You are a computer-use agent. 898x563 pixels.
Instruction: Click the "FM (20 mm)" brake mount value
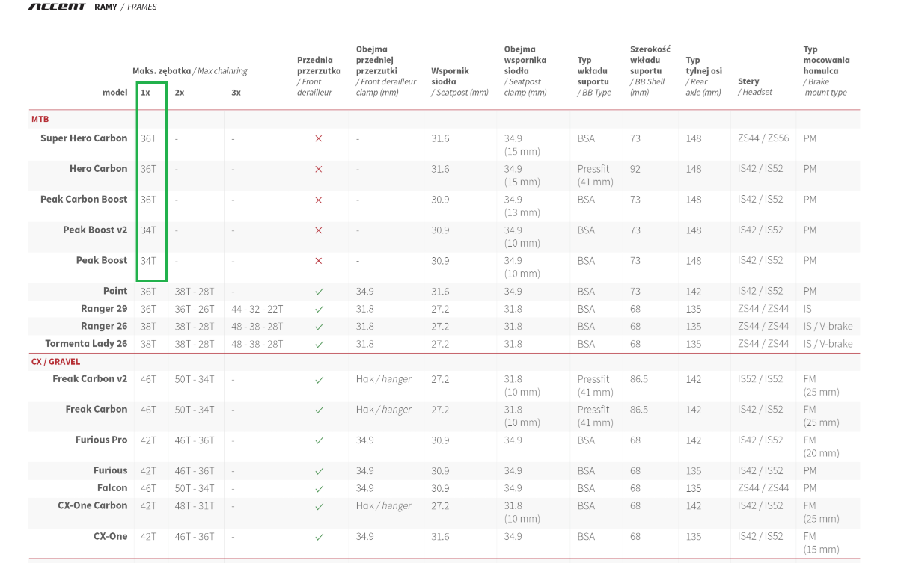(x=821, y=446)
